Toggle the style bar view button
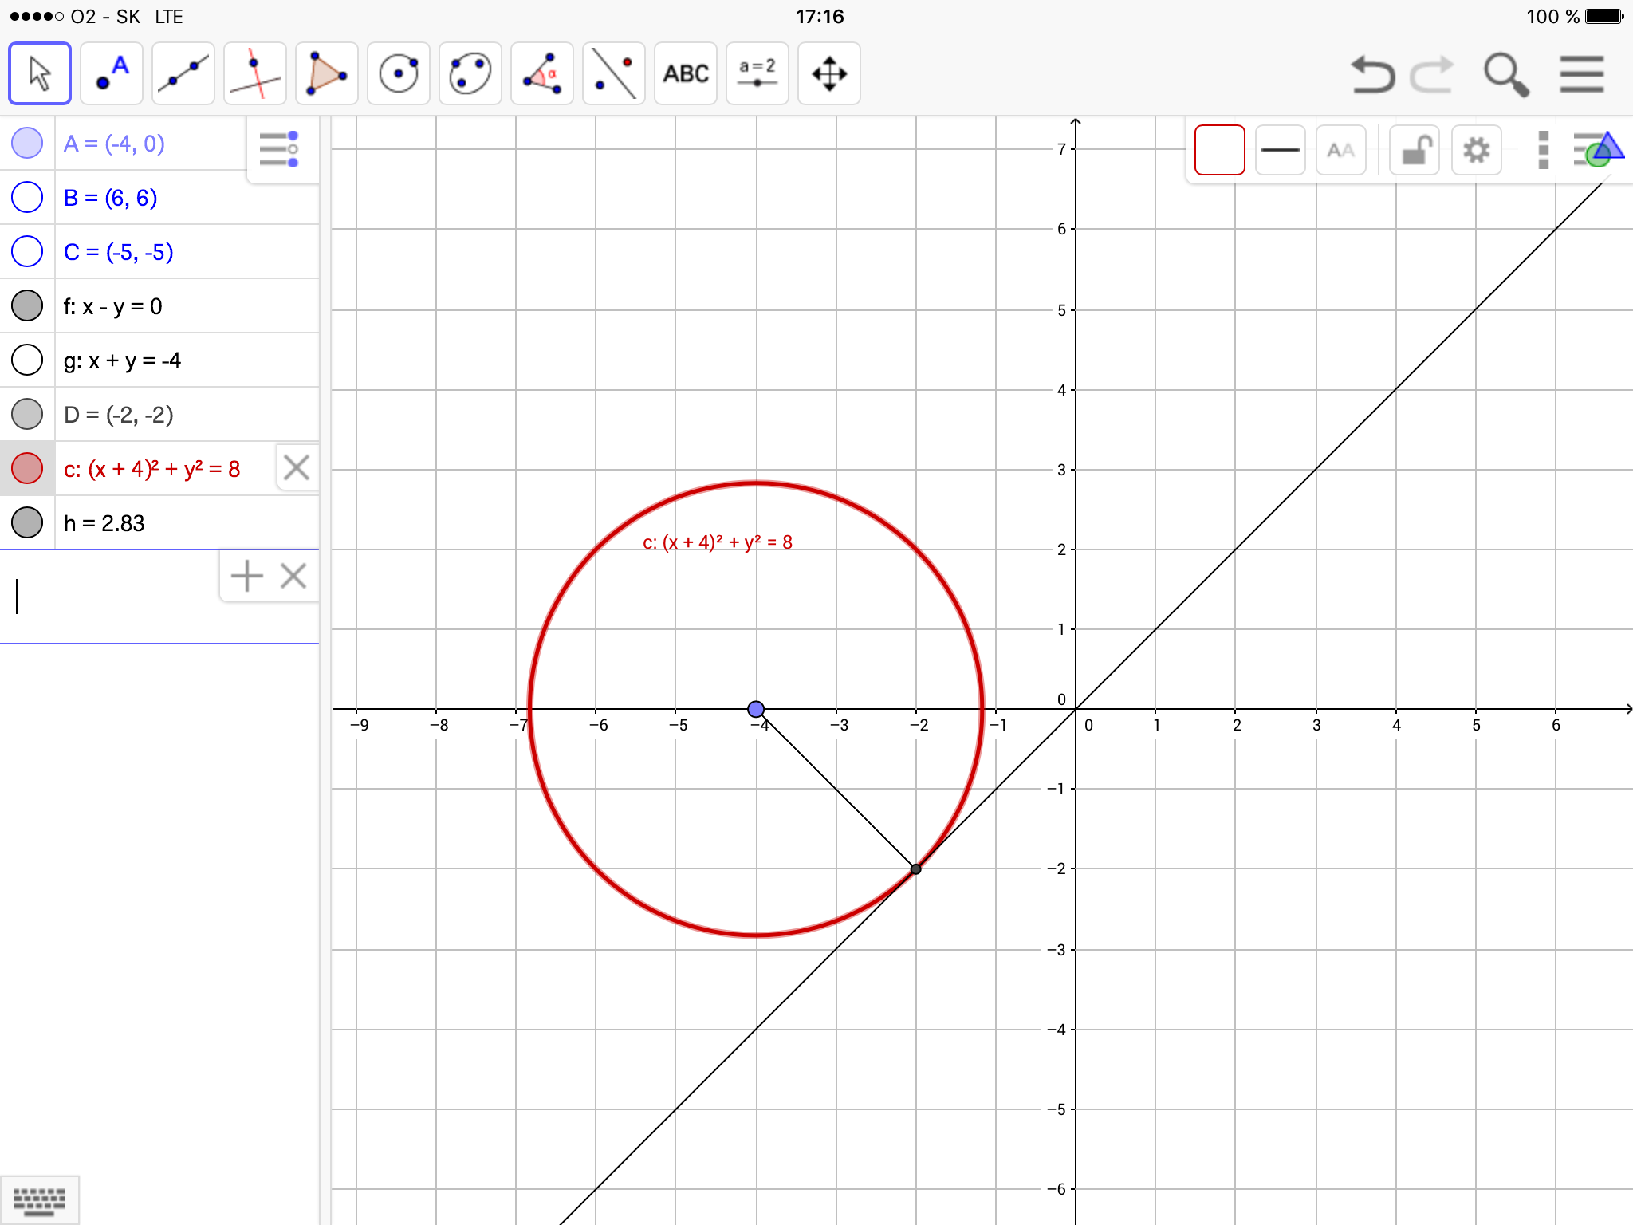Screen dimensions: 1633x1225 tap(1598, 150)
